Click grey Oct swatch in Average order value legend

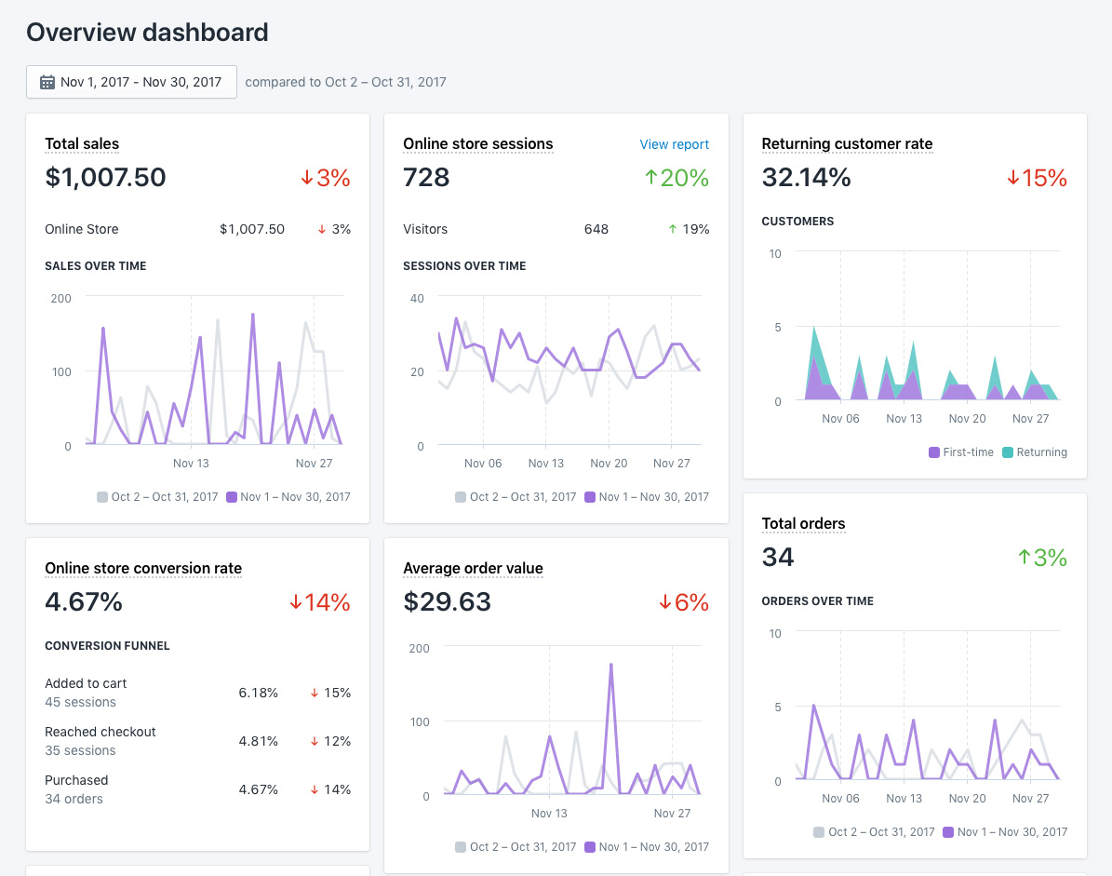(461, 847)
